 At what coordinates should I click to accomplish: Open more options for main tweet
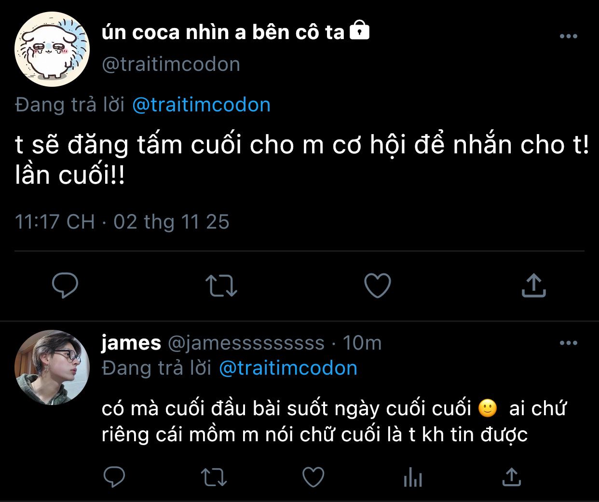(569, 36)
